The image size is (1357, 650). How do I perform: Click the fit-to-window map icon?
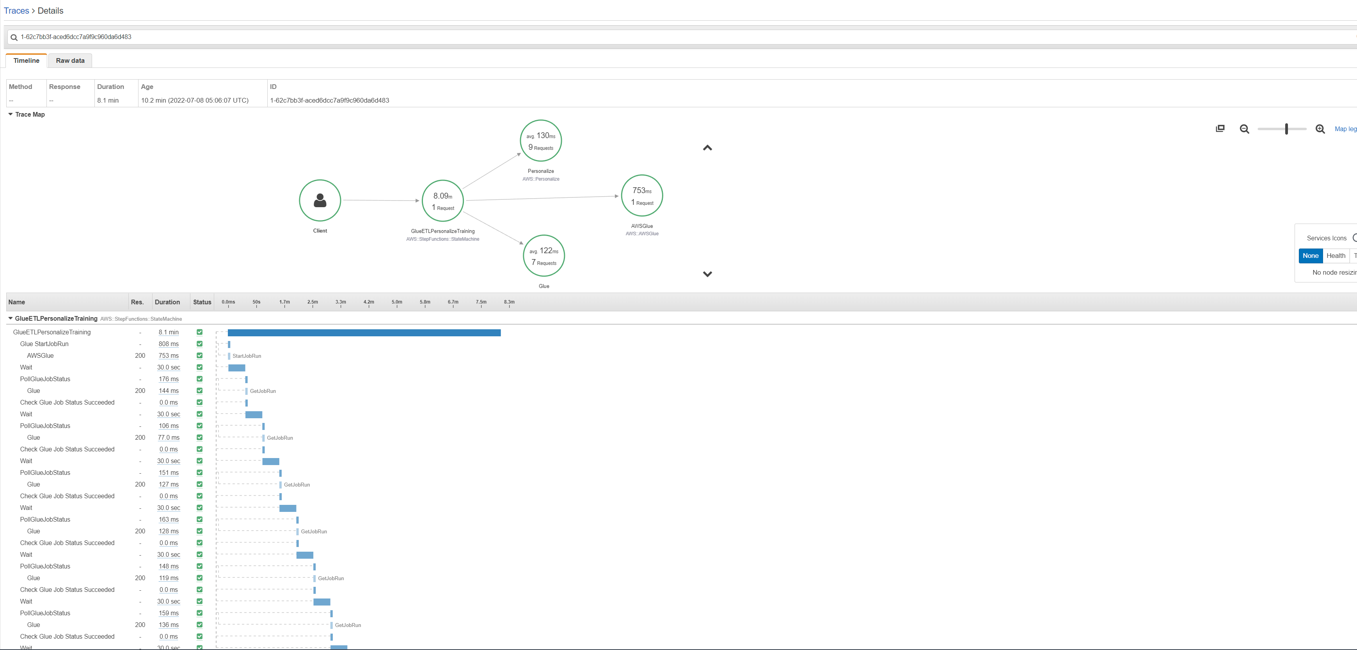[x=1220, y=128]
